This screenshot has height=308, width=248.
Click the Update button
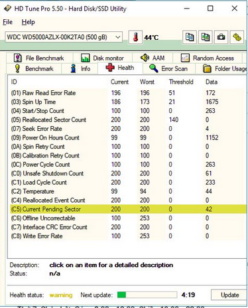tap(229, 295)
